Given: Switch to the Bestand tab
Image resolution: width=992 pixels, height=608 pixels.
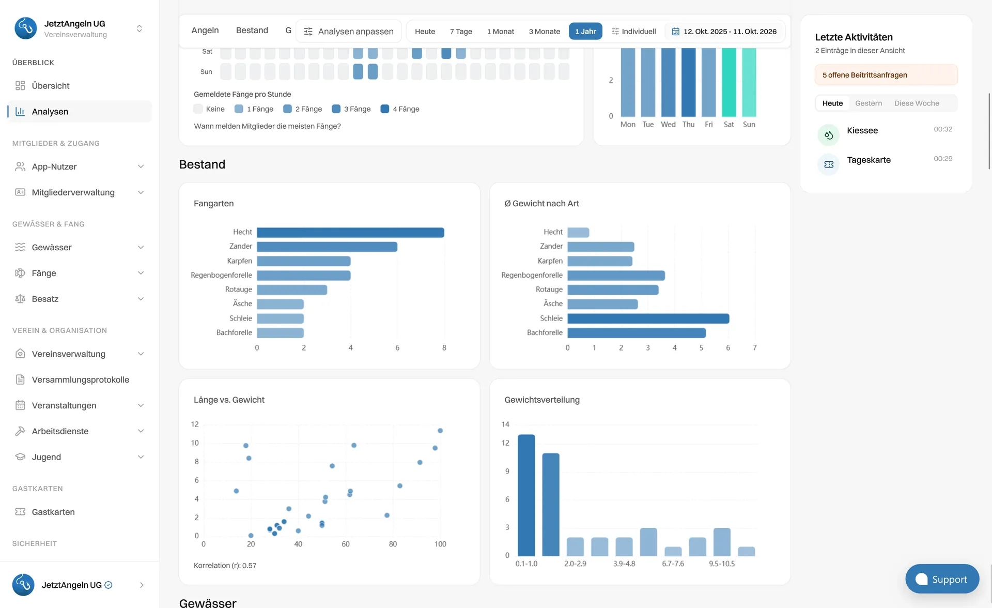Looking at the screenshot, I should (x=252, y=31).
